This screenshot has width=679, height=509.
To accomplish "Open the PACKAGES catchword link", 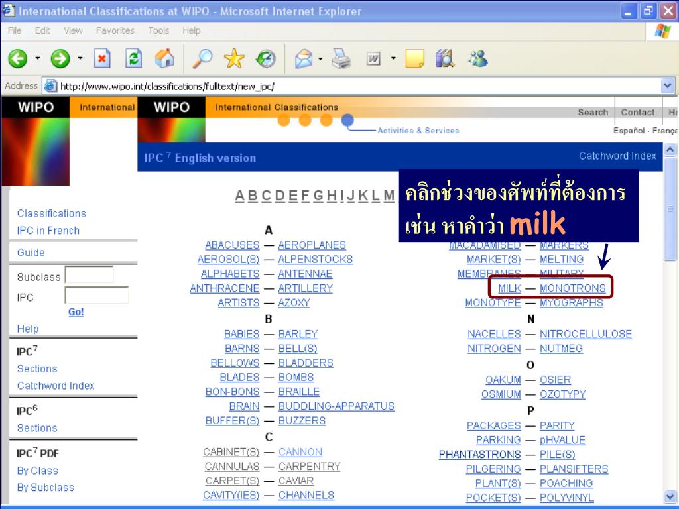I will pos(493,426).
